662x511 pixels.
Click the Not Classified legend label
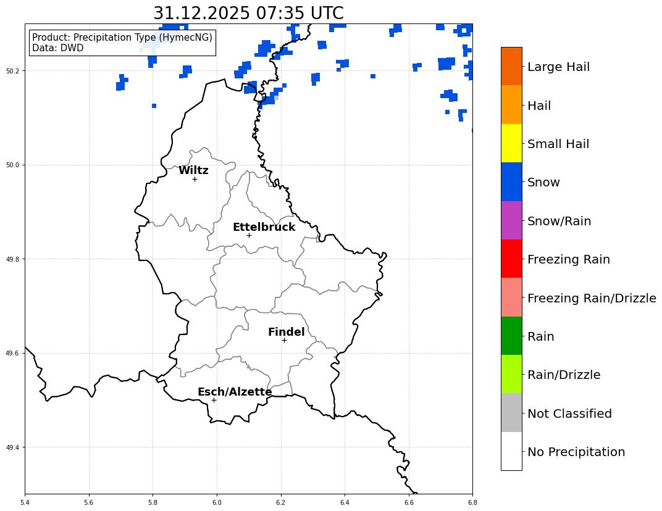click(x=569, y=413)
